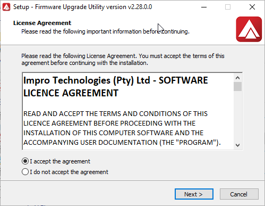Click the 'SOFTWARE LICENCE AGREEMENT' heading text
This screenshot has width=265, height=206.
(x=116, y=87)
